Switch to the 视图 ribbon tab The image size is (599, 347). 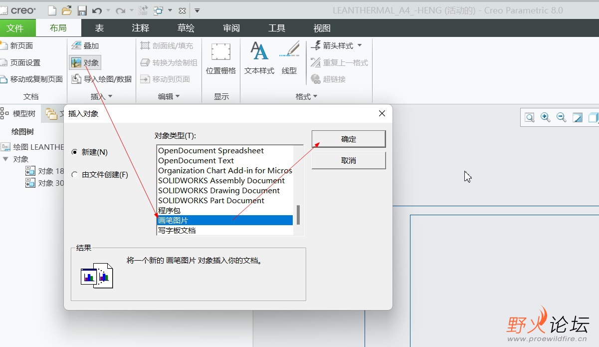pyautogui.click(x=322, y=28)
